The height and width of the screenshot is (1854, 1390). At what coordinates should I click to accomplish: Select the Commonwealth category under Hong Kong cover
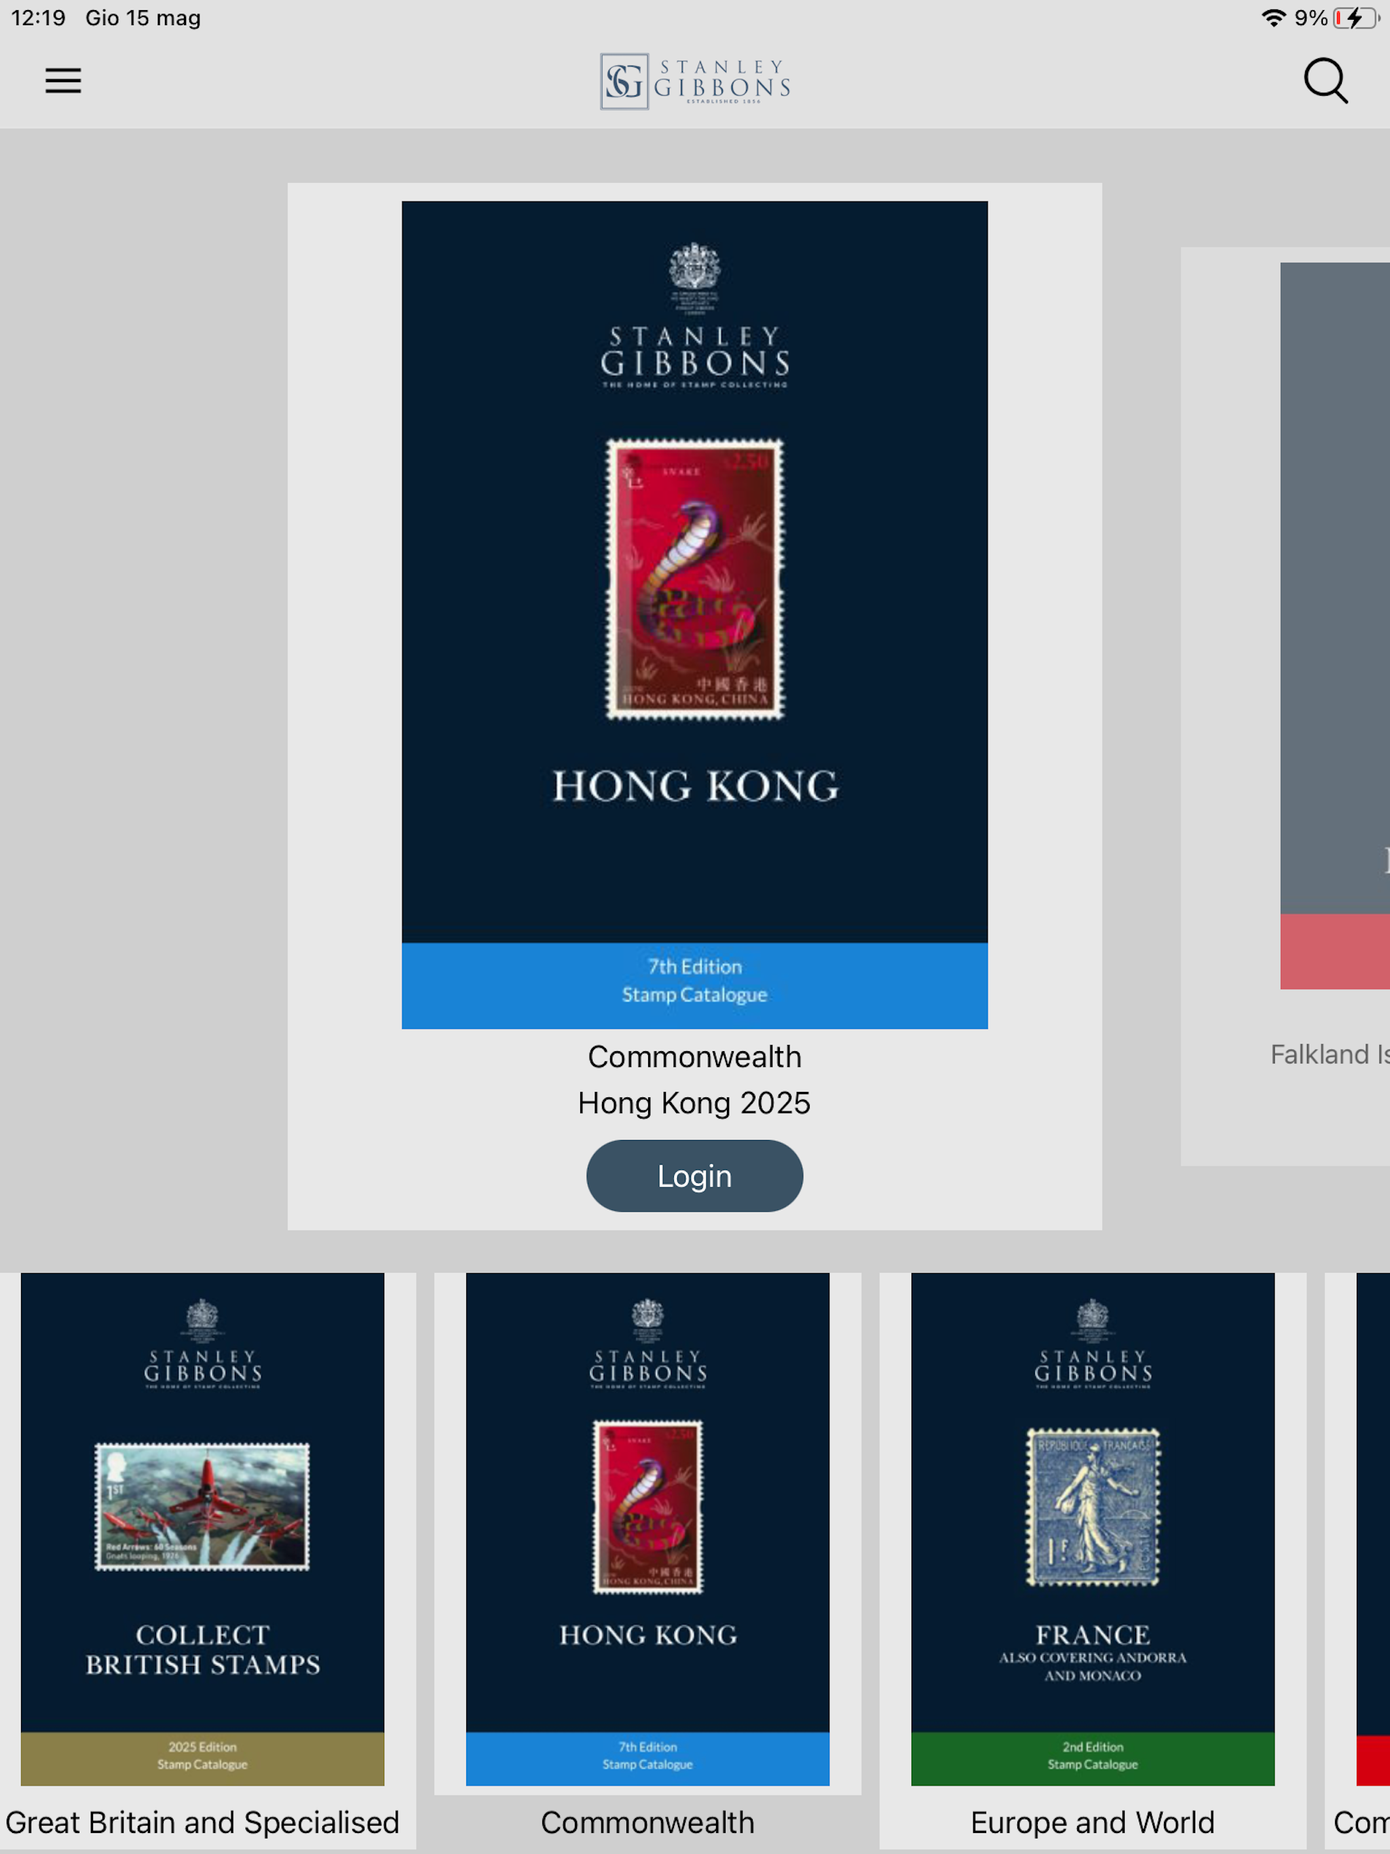click(x=647, y=1822)
